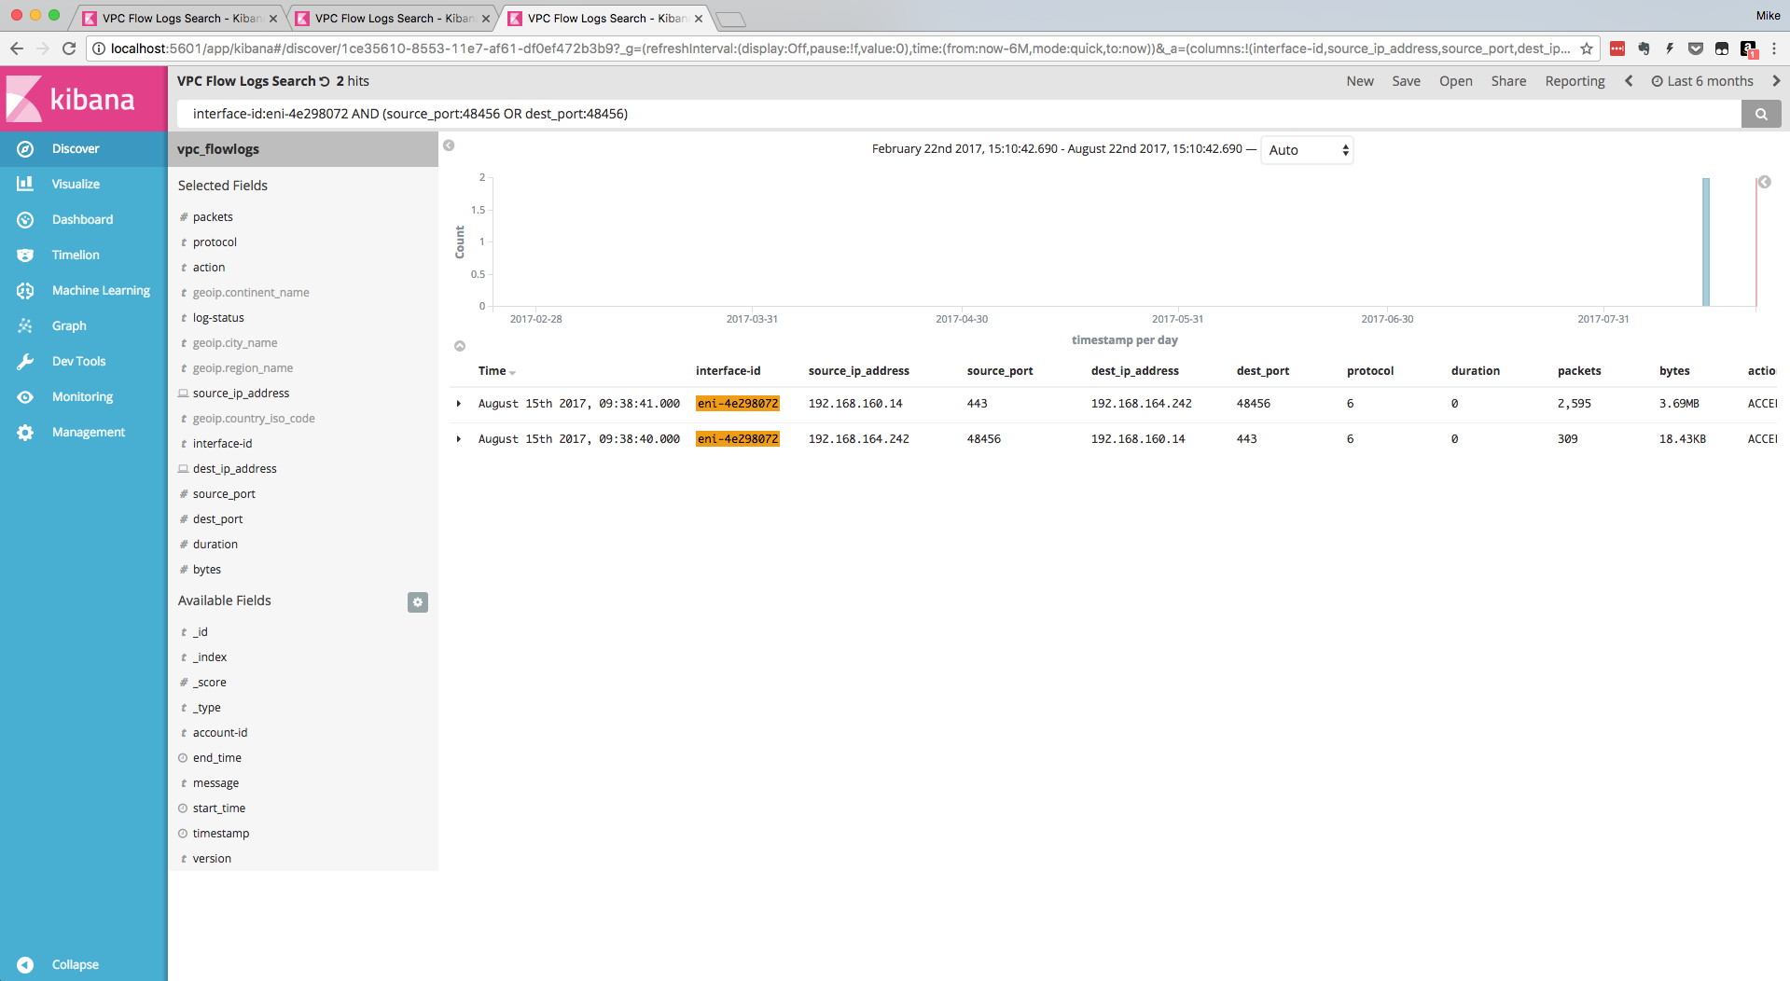Screen dimensions: 1790x981
Task: Open the Management section
Action: 83,433
